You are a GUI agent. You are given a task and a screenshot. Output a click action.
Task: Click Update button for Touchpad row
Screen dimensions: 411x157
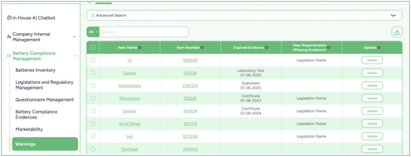pyautogui.click(x=372, y=149)
